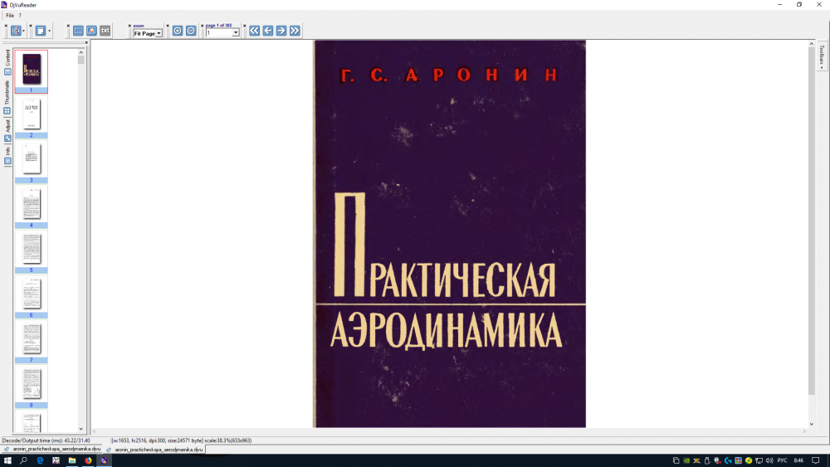Expand the Toolbars panel on right edge
The height and width of the screenshot is (467, 830).
click(821, 56)
